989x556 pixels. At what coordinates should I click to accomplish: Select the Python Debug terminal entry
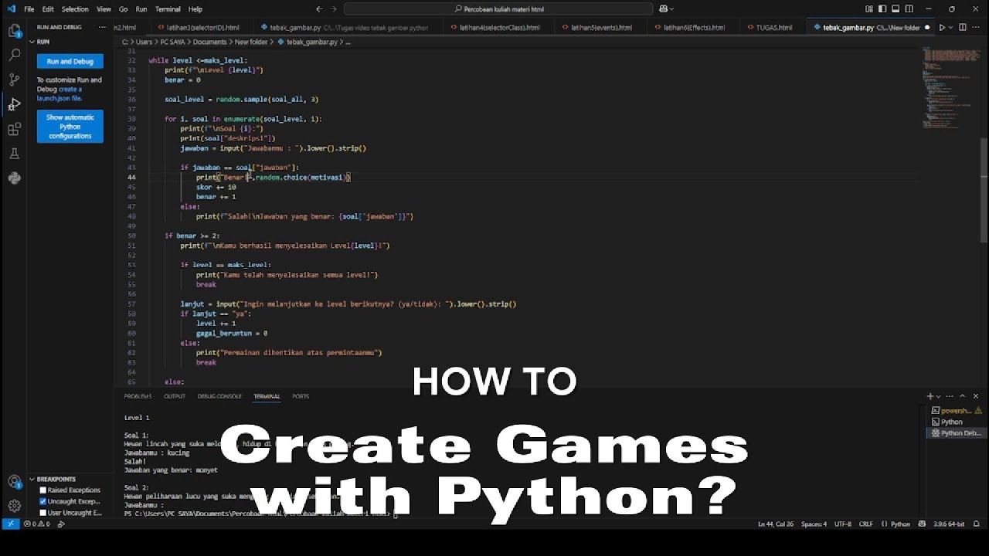956,433
